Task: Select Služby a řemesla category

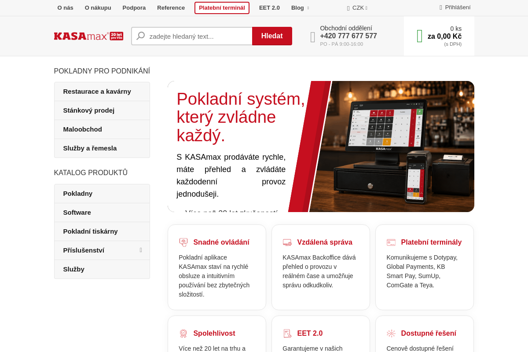Action: [x=102, y=148]
